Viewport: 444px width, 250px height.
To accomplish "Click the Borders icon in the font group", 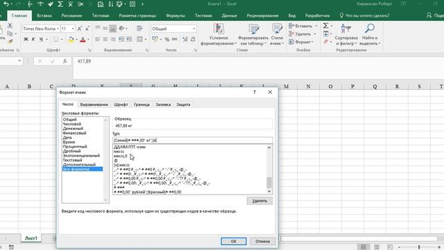I will pos(55,39).
